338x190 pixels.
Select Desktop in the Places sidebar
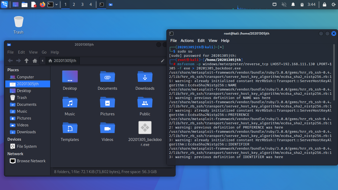tap(28, 91)
